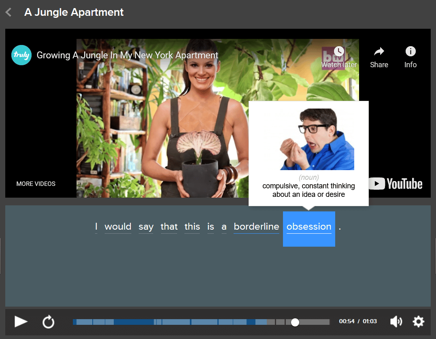Screen dimensions: 436x339
Task: Mute audio using the speaker icon
Action: click(x=396, y=322)
